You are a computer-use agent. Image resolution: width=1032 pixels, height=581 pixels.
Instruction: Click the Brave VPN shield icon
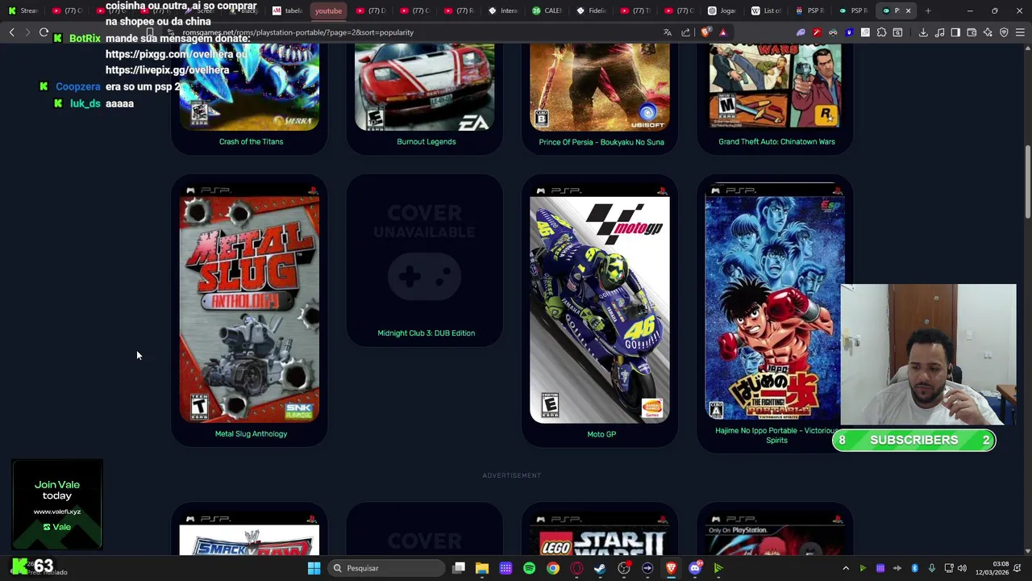[1004, 32]
